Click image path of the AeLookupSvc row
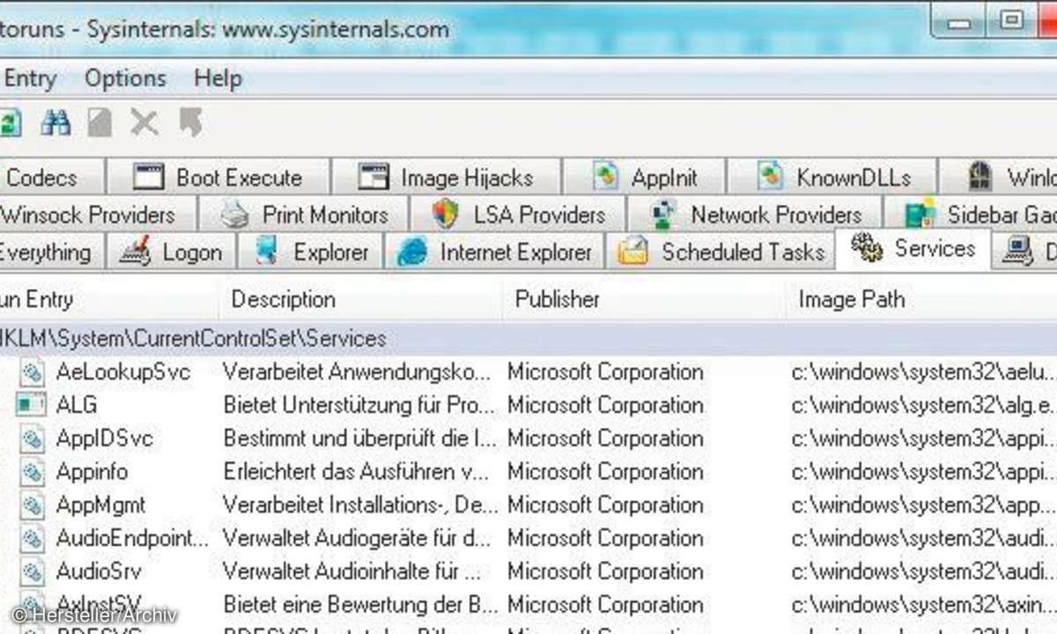This screenshot has width=1057, height=634. click(922, 372)
